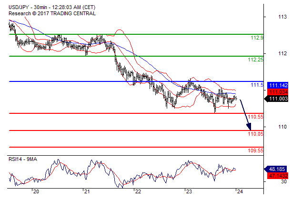Click date label 23 on time axis
The image size is (292, 200).
pyautogui.click(x=189, y=191)
